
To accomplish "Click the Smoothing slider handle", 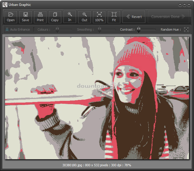I will (x=100, y=29).
